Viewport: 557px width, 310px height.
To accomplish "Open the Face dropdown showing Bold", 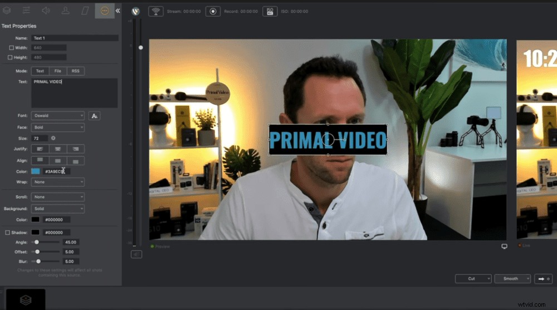I will (x=58, y=127).
